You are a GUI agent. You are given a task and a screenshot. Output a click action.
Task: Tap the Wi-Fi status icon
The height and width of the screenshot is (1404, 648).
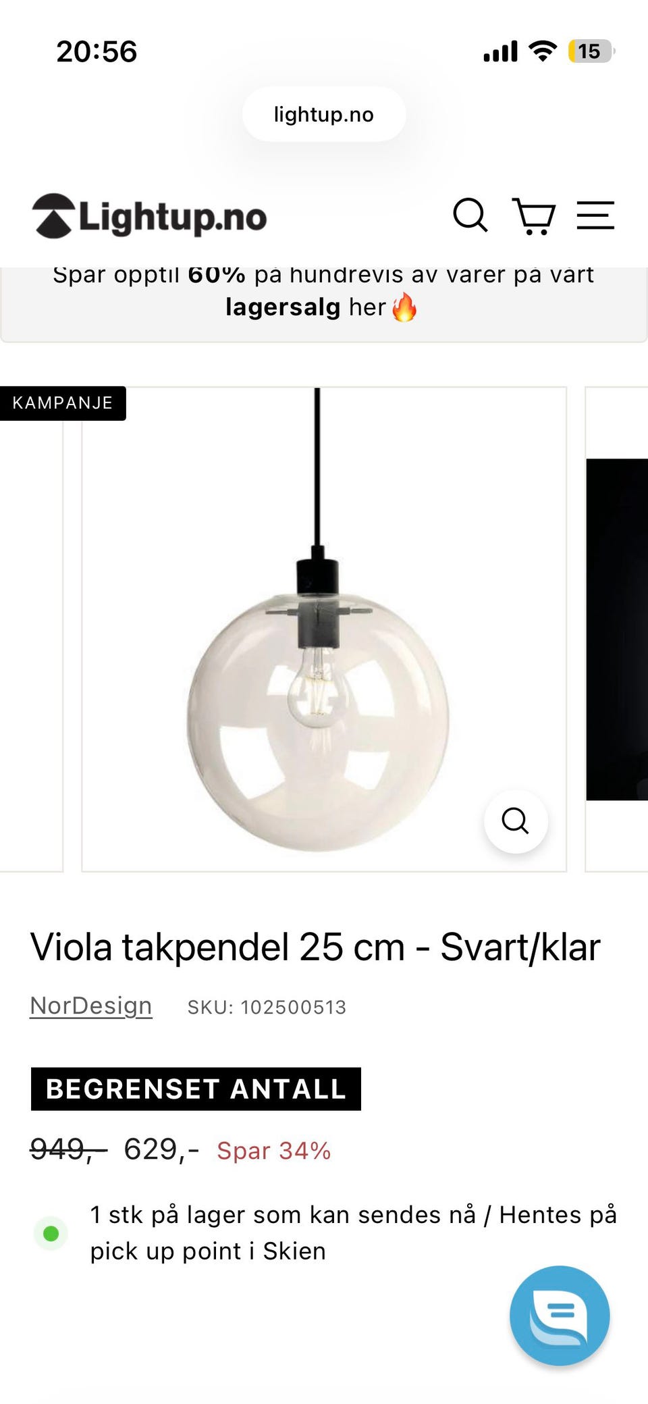pos(543,51)
